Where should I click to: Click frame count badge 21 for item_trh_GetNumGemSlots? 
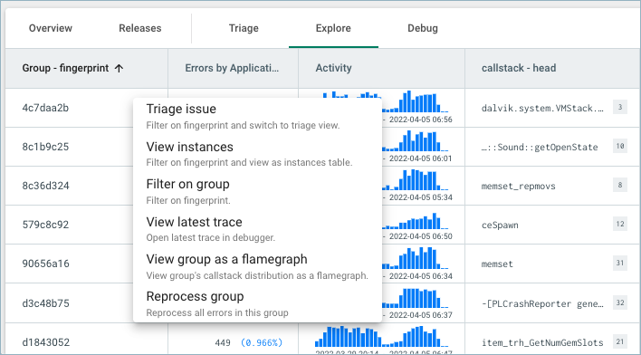click(620, 341)
